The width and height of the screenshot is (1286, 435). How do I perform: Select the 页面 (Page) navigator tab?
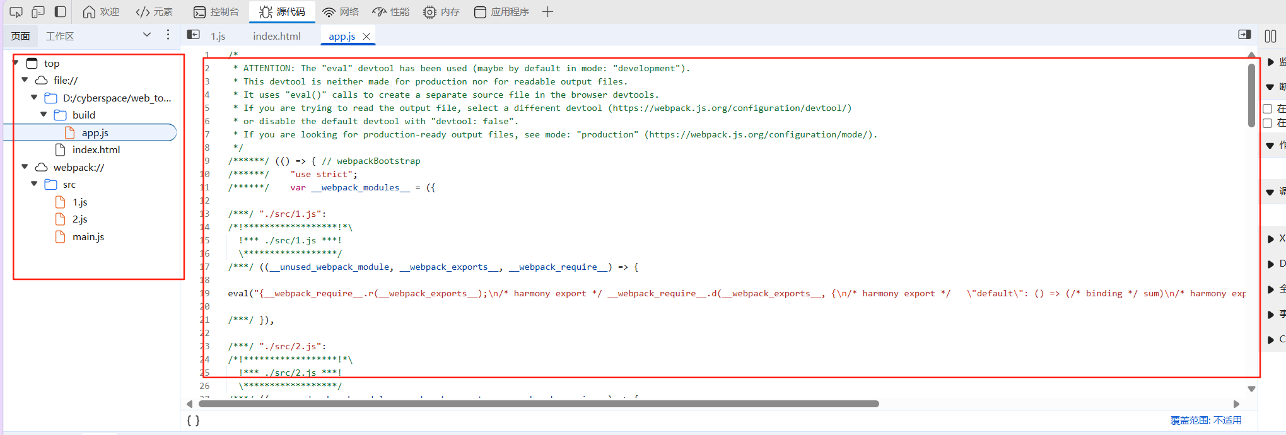click(x=20, y=36)
